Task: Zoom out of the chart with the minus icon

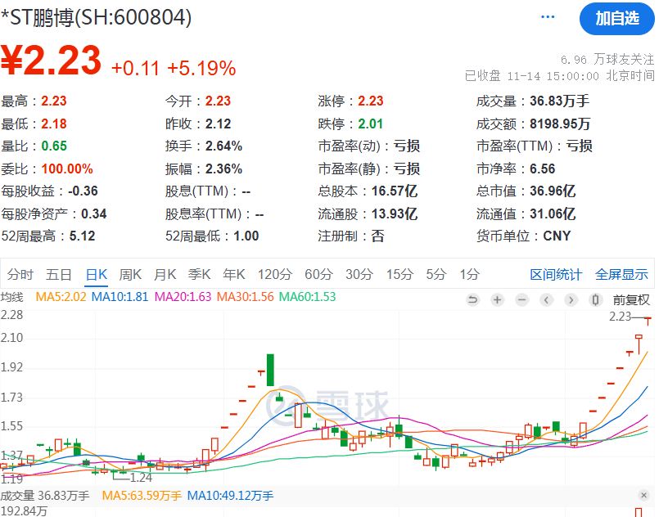Action: click(521, 300)
